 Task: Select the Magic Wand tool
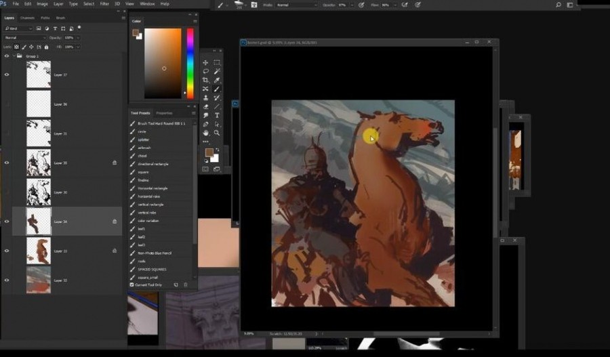(217, 71)
